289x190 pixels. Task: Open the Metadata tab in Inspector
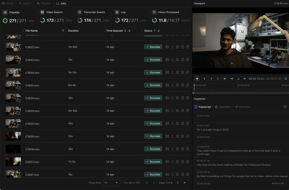[243, 107]
